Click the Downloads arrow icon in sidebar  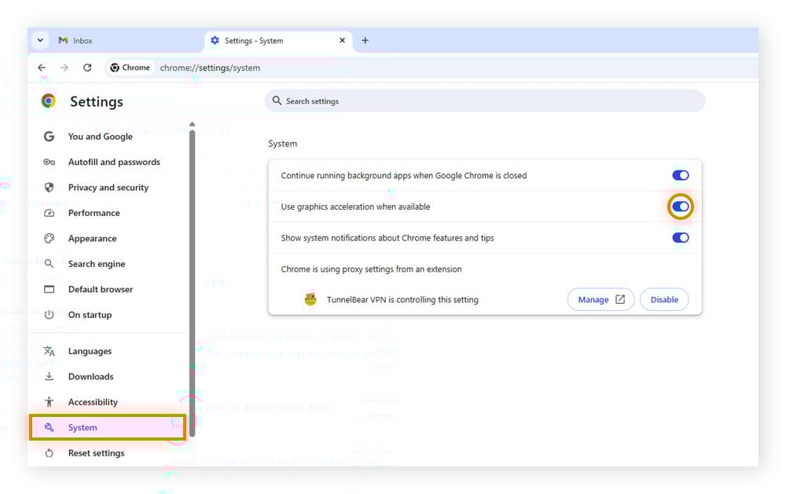pyautogui.click(x=50, y=377)
